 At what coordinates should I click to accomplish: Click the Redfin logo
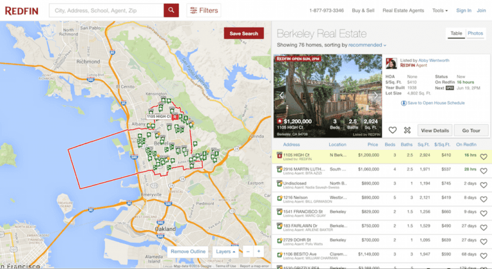[22, 11]
